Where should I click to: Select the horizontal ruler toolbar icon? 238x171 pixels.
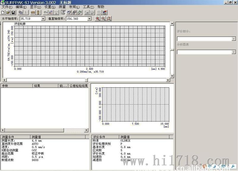33,12
